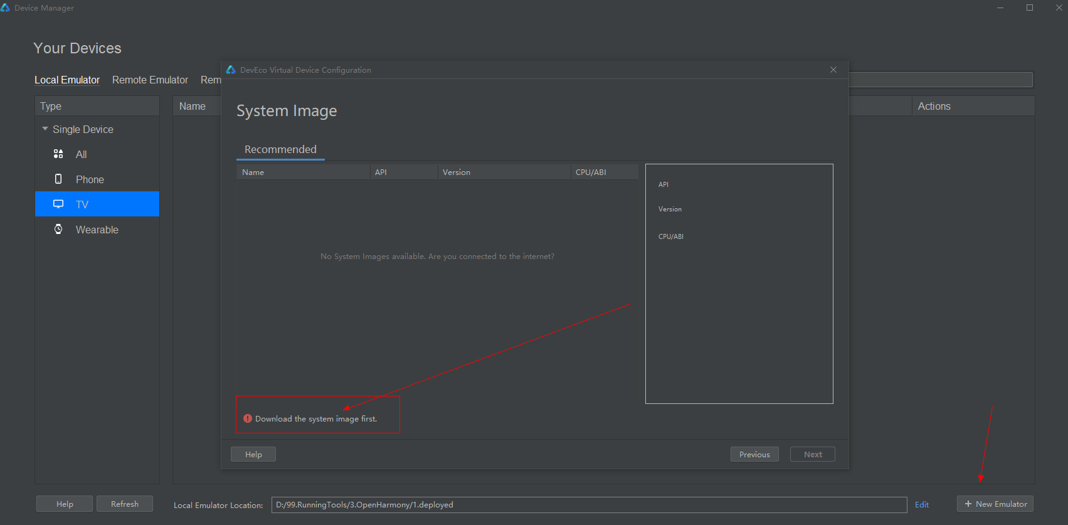
Task: Switch to the Local Emulator tab
Action: coord(67,80)
